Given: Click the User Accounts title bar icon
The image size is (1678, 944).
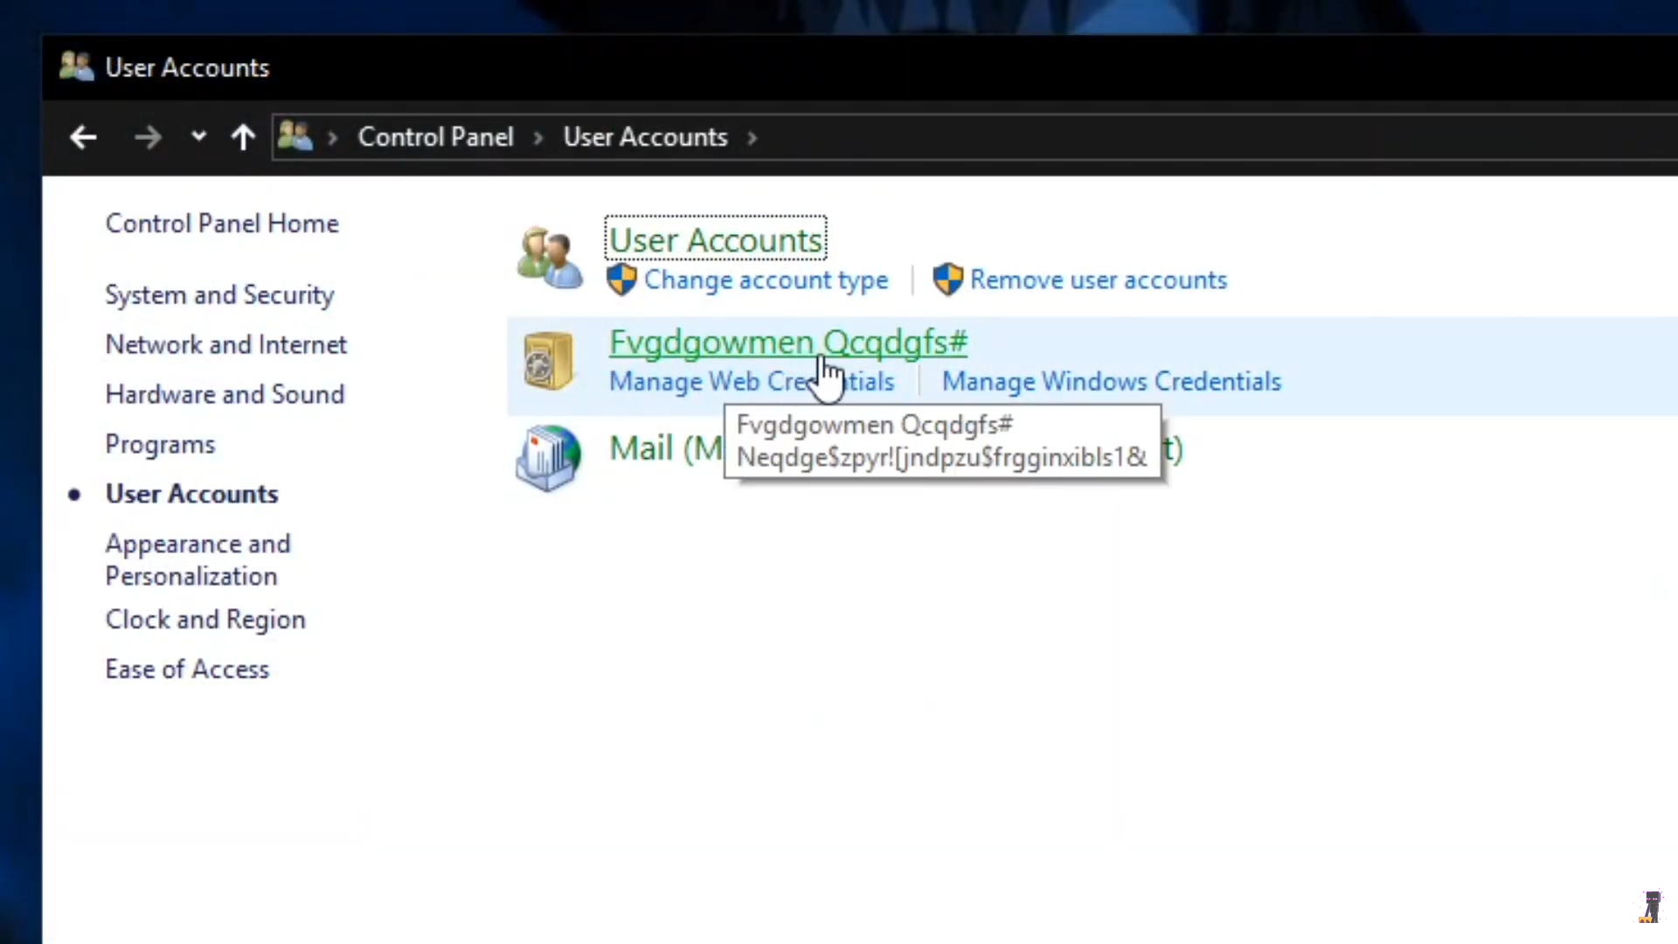Looking at the screenshot, I should (76, 66).
